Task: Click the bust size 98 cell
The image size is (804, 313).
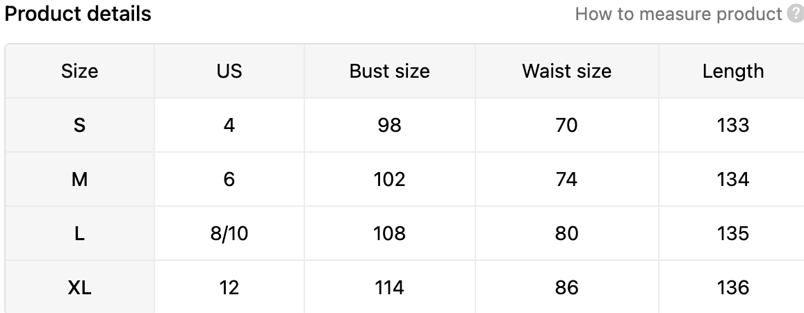Action: tap(389, 126)
